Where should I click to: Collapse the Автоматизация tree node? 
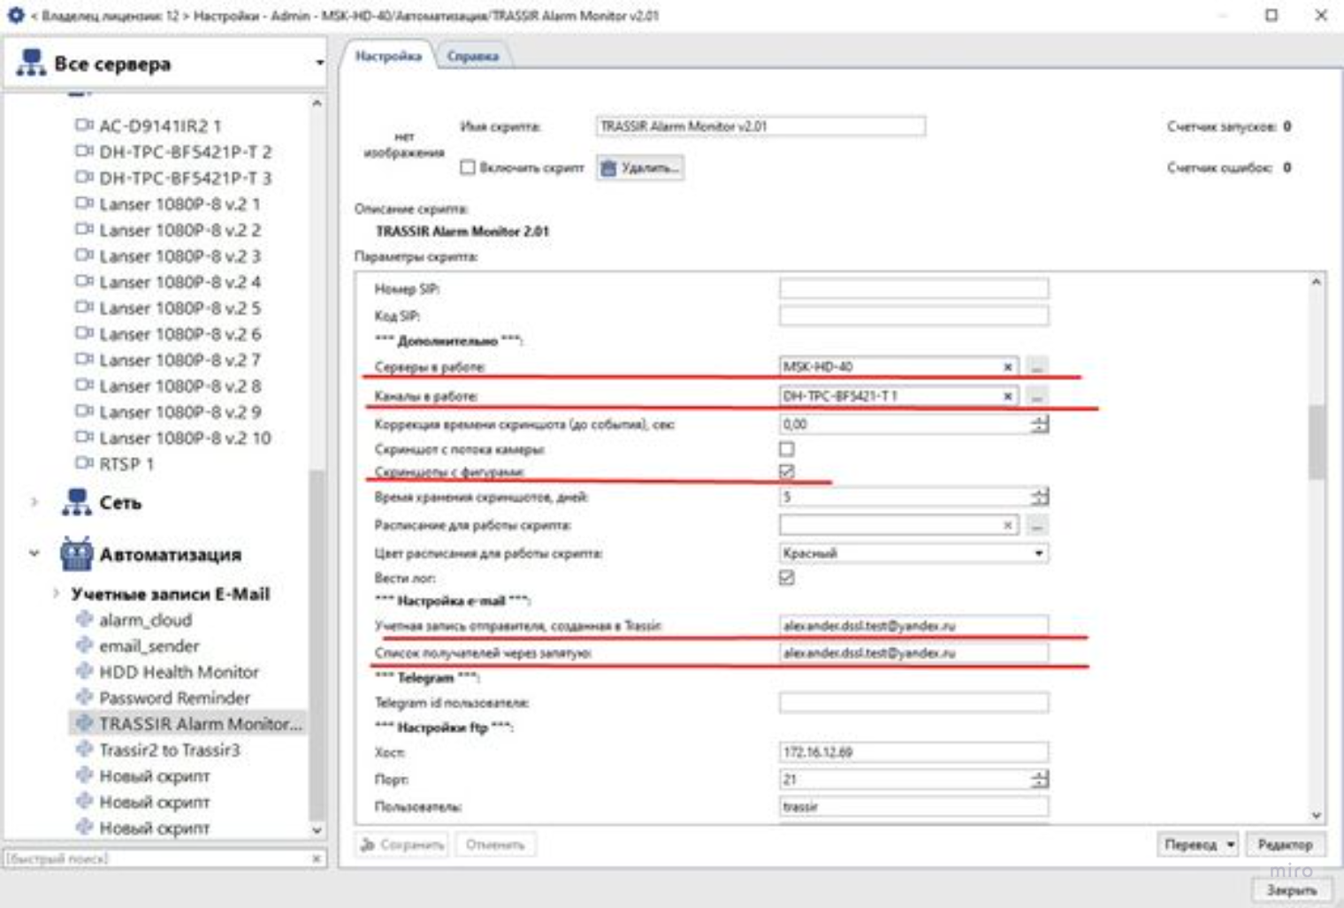coord(34,553)
